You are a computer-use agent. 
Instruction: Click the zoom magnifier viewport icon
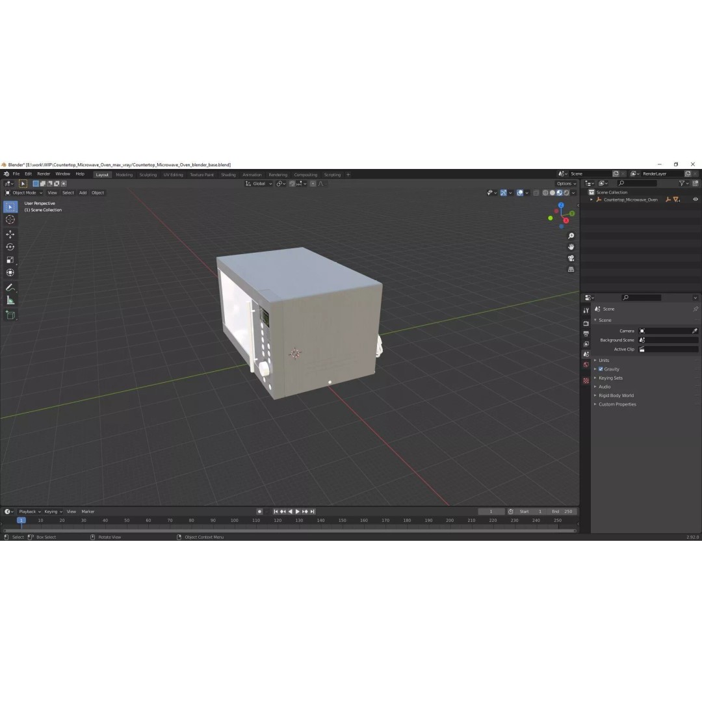571,236
